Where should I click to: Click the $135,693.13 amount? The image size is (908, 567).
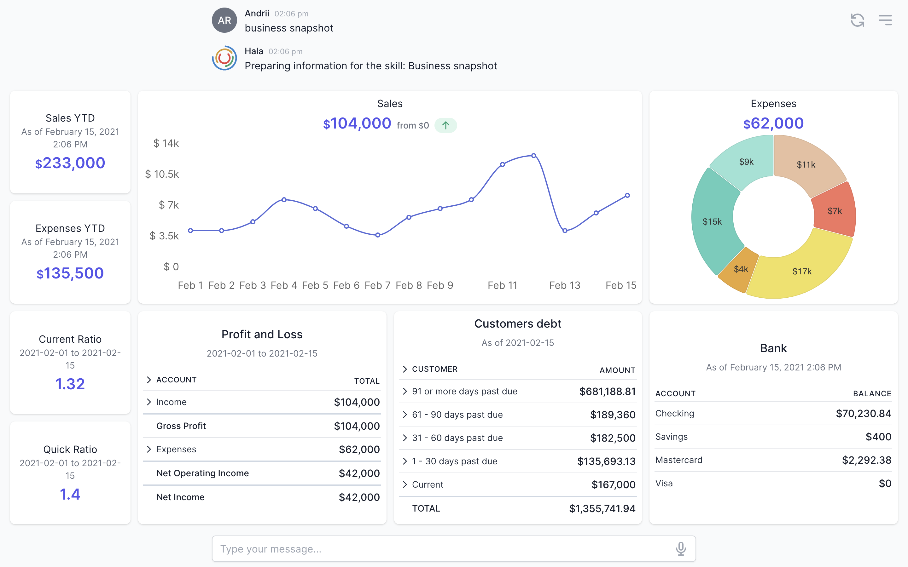click(x=606, y=461)
